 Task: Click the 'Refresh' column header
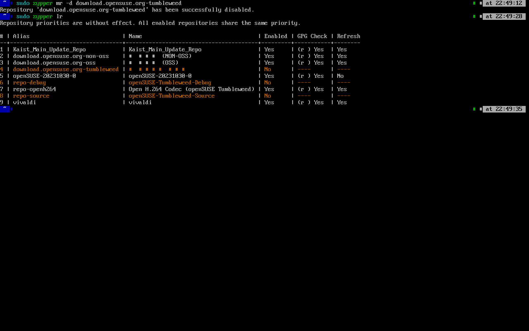click(x=349, y=36)
